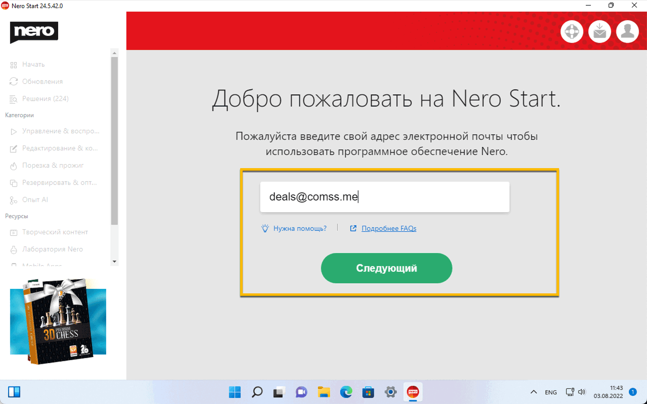Click the search list icon beside Решения
This screenshot has height=404, width=647.
point(13,99)
